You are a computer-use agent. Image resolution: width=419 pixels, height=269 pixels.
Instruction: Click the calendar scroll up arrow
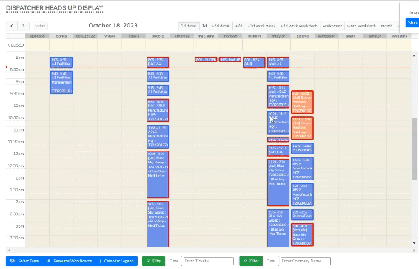[x=414, y=55]
